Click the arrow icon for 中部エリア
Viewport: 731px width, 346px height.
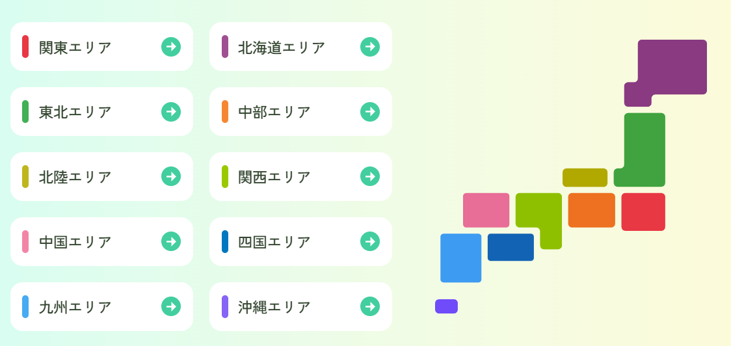[x=370, y=112]
